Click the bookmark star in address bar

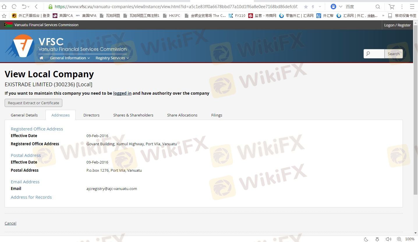[x=306, y=7]
